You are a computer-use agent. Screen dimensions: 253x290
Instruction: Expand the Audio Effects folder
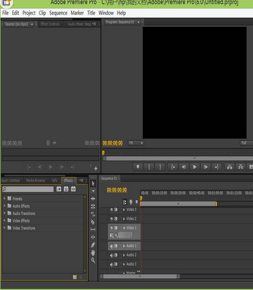tap(4, 206)
